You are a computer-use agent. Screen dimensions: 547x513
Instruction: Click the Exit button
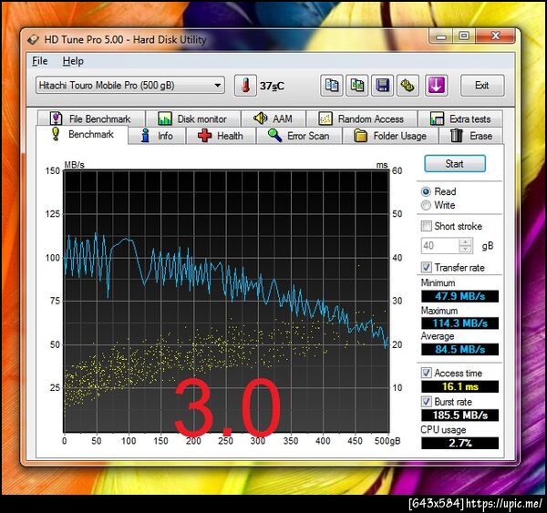pyautogui.click(x=482, y=86)
